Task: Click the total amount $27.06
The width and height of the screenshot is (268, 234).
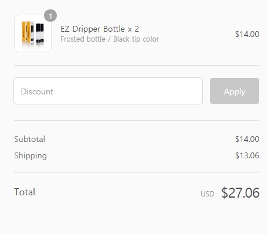Action: click(x=240, y=193)
